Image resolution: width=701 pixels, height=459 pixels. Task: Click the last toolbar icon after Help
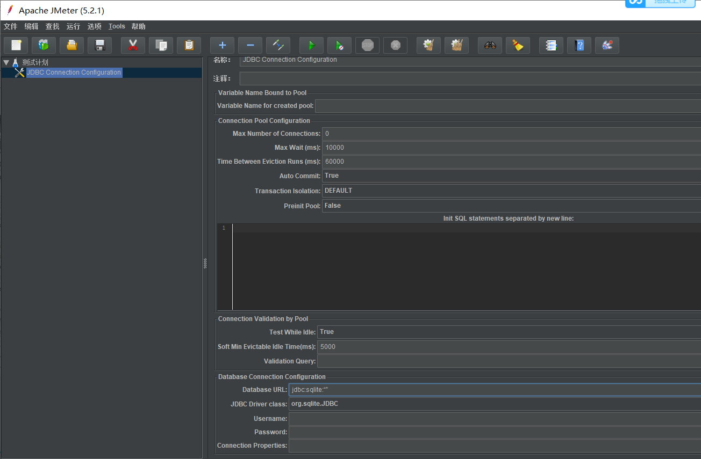607,46
